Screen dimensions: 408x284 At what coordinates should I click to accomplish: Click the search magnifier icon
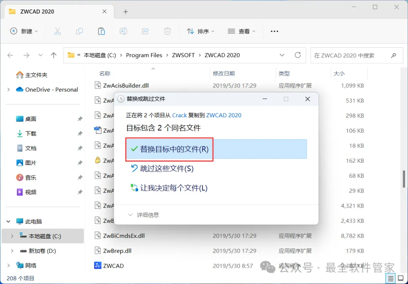[x=393, y=55]
